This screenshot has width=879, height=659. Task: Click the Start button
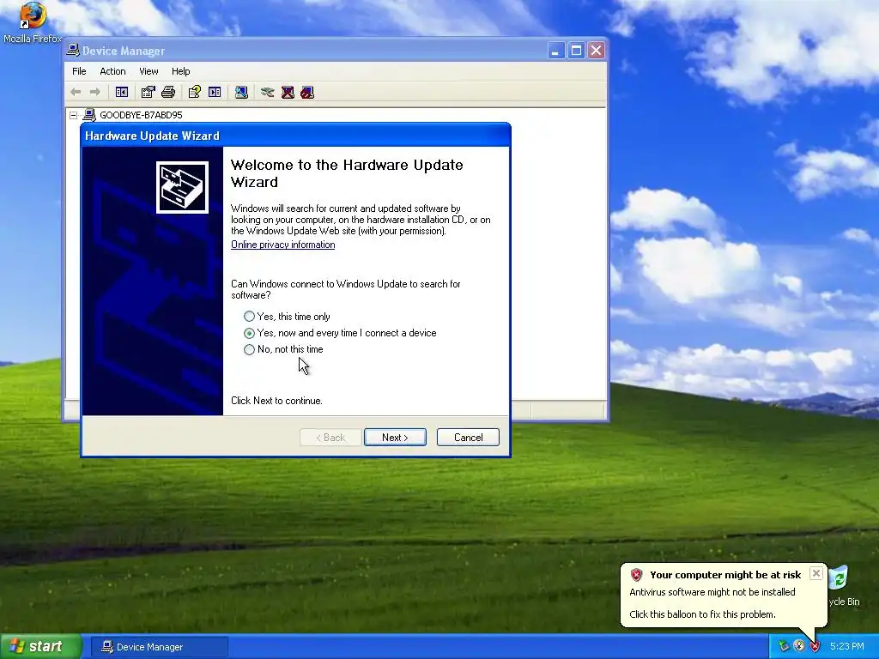coord(40,646)
